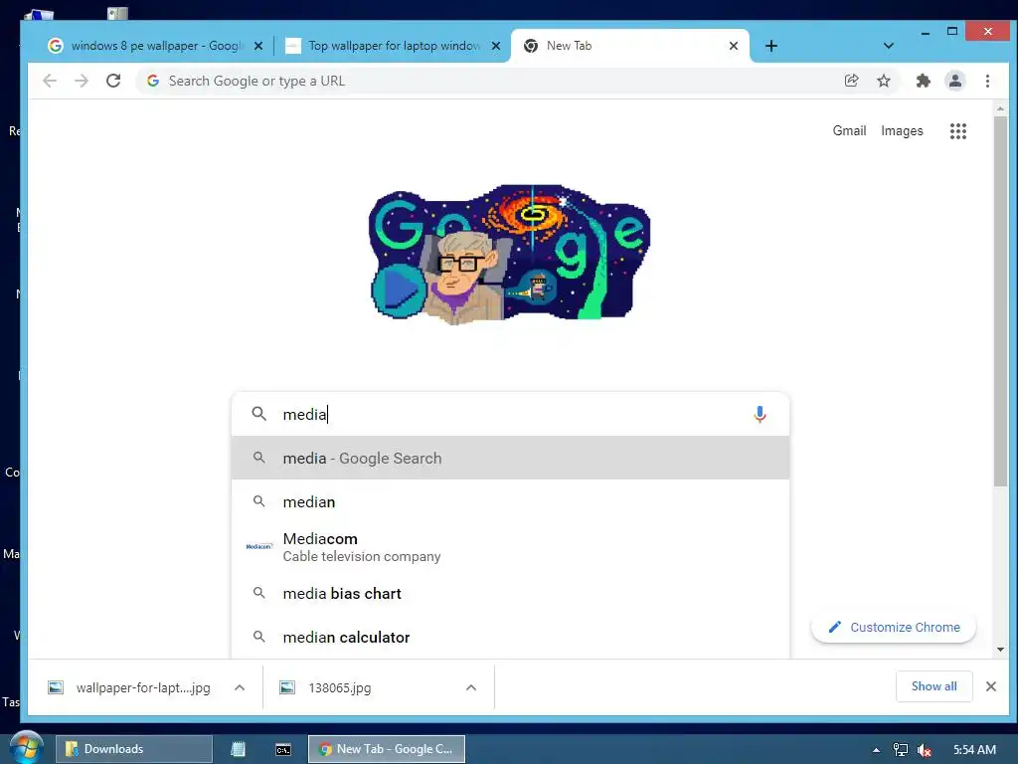Reload the page with the refresh icon
Viewport: 1018px width, 764px height.
pyautogui.click(x=113, y=81)
